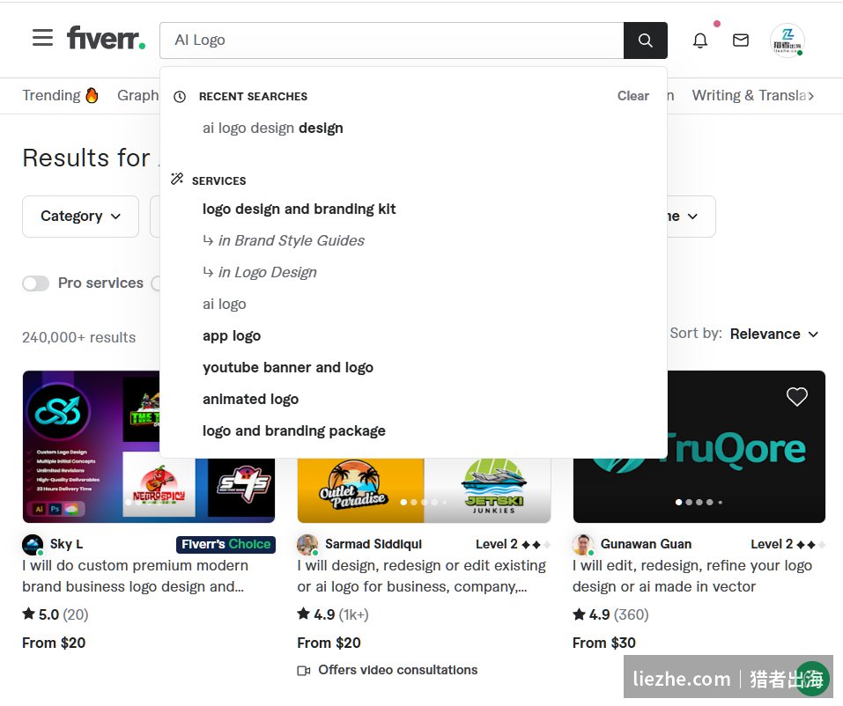Click the recent searches clock icon

click(x=180, y=97)
